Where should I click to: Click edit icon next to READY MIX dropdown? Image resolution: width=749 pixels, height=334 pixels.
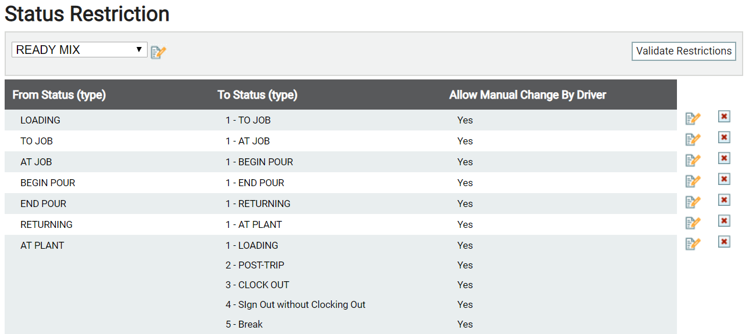(x=158, y=52)
